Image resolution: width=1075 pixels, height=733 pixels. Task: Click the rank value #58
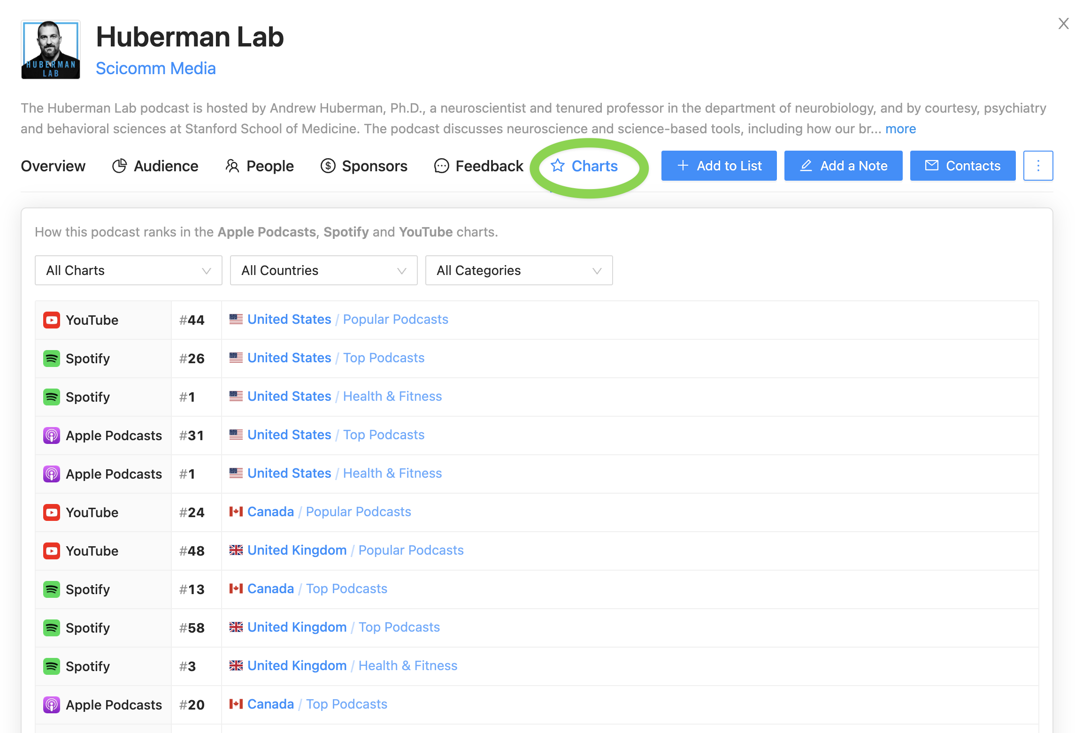point(192,628)
